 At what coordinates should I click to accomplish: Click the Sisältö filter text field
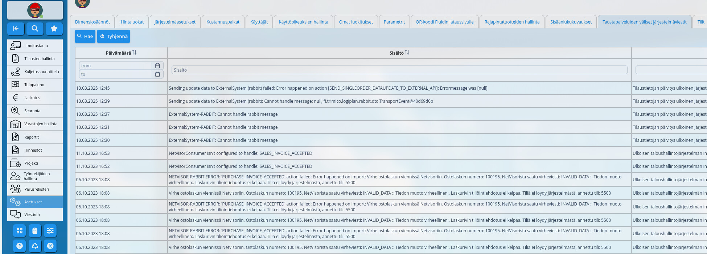click(x=399, y=70)
